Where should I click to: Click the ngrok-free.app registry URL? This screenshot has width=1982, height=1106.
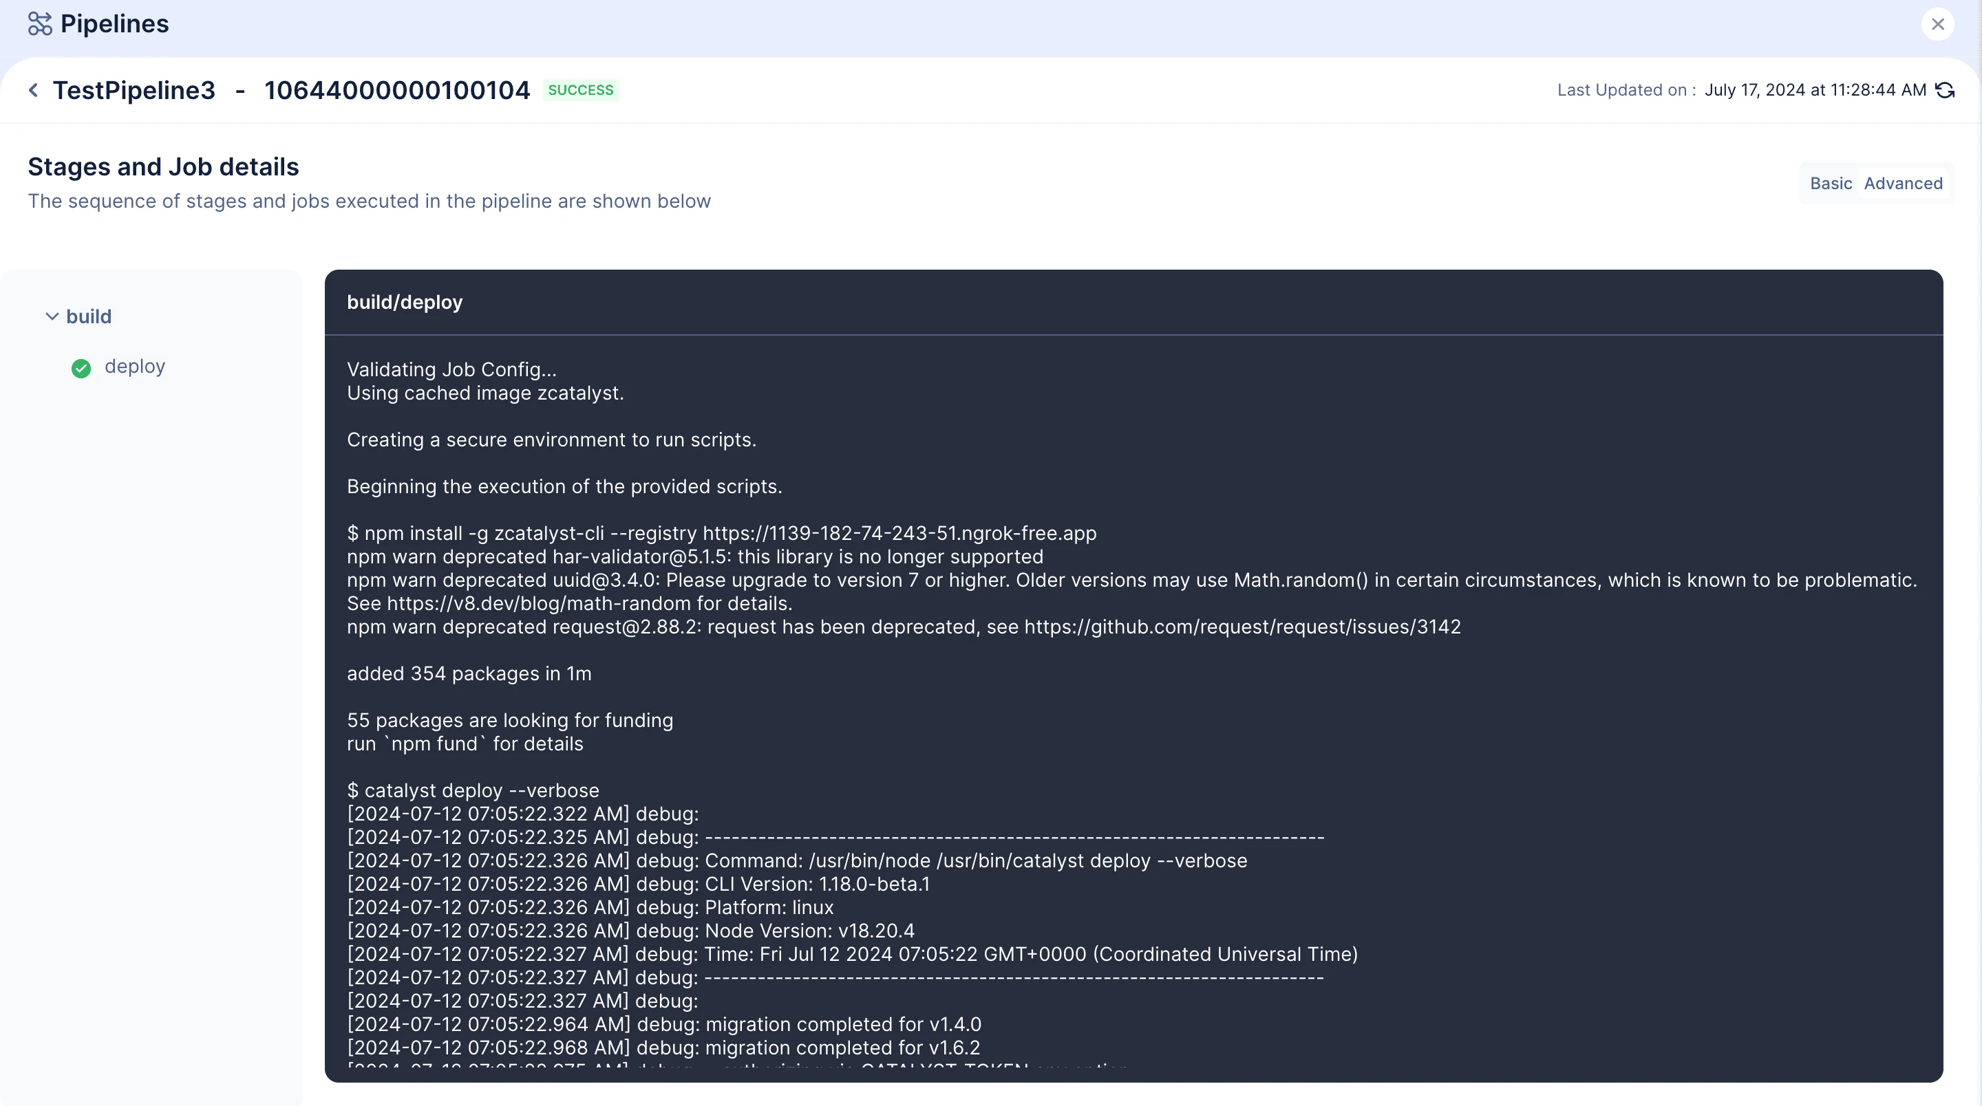point(899,533)
